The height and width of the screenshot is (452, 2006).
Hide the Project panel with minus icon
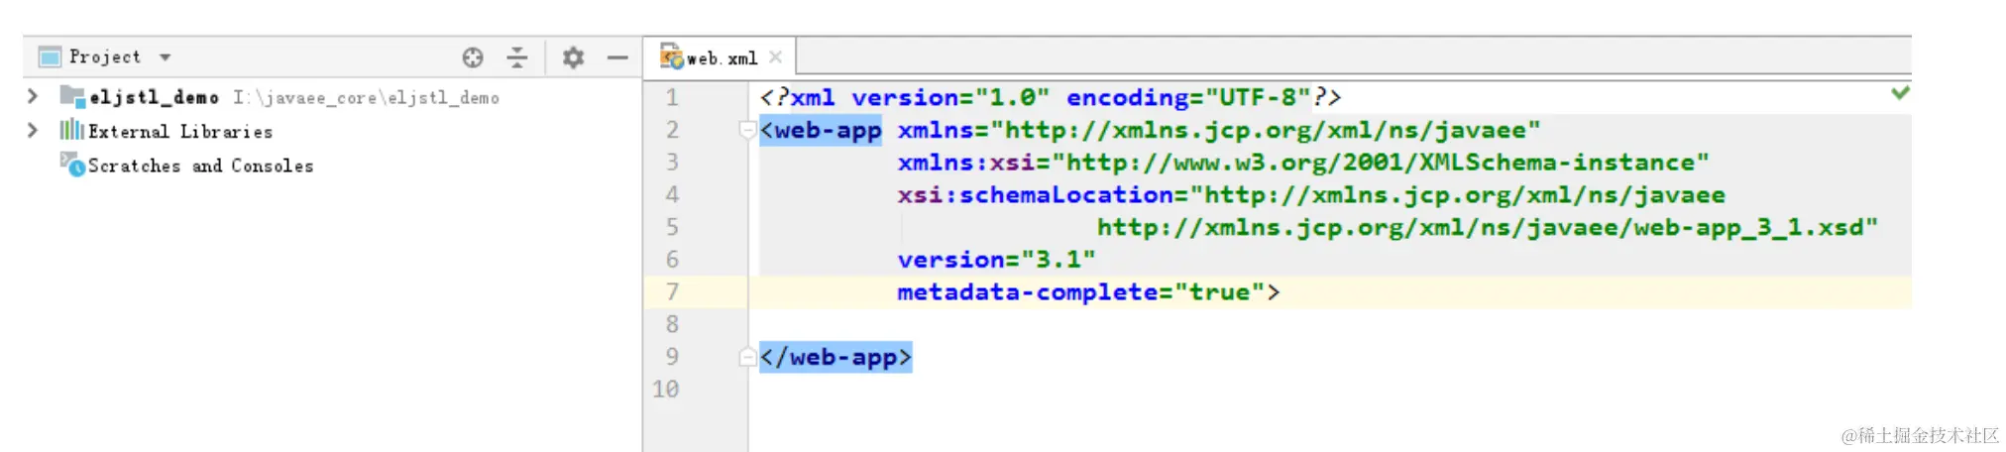[617, 57]
